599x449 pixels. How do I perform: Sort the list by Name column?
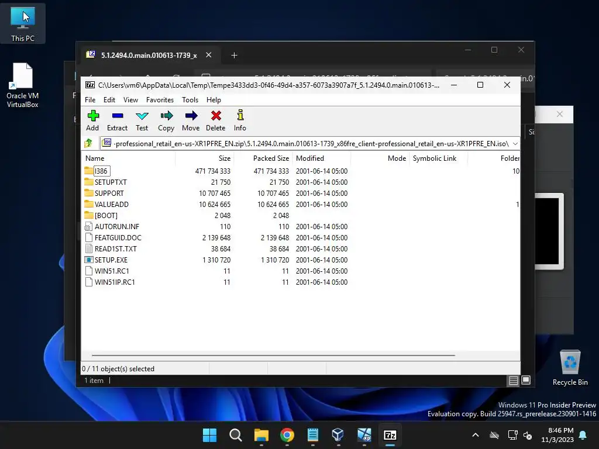point(128,158)
